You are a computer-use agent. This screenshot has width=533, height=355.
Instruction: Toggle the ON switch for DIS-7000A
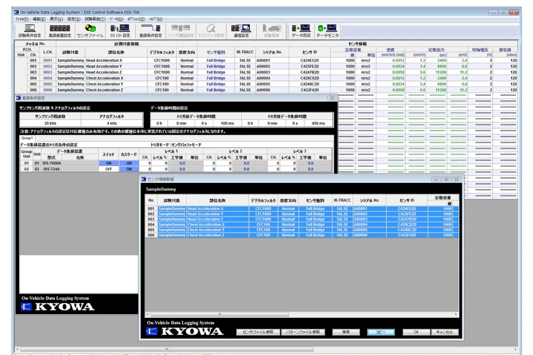click(x=108, y=163)
